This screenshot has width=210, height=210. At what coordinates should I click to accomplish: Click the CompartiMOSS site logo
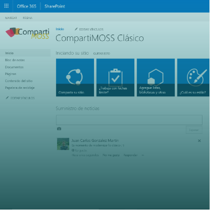coord(27,33)
